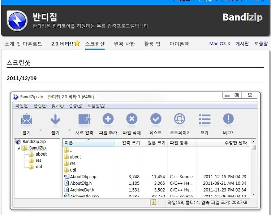Click the 버그? exclamation mark icon

tap(228, 119)
